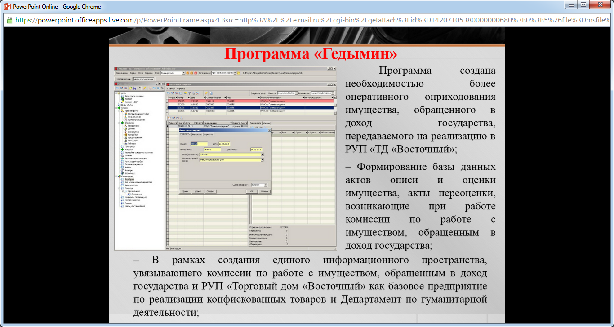Click the «Окно» menu in the Gedymin screenshot
The height and width of the screenshot is (327, 614).
pyautogui.click(x=141, y=73)
